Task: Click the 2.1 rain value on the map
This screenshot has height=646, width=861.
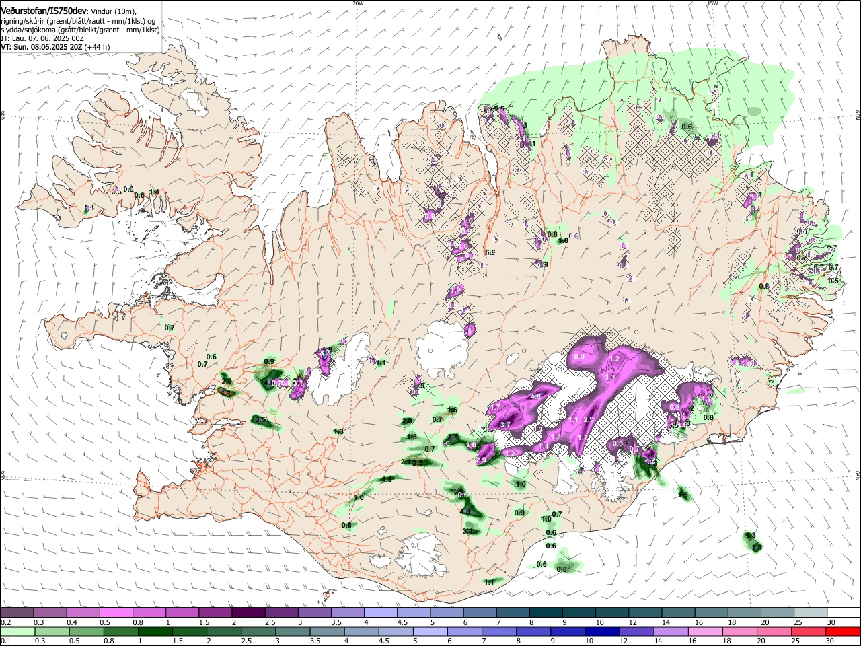Action: [x=406, y=462]
